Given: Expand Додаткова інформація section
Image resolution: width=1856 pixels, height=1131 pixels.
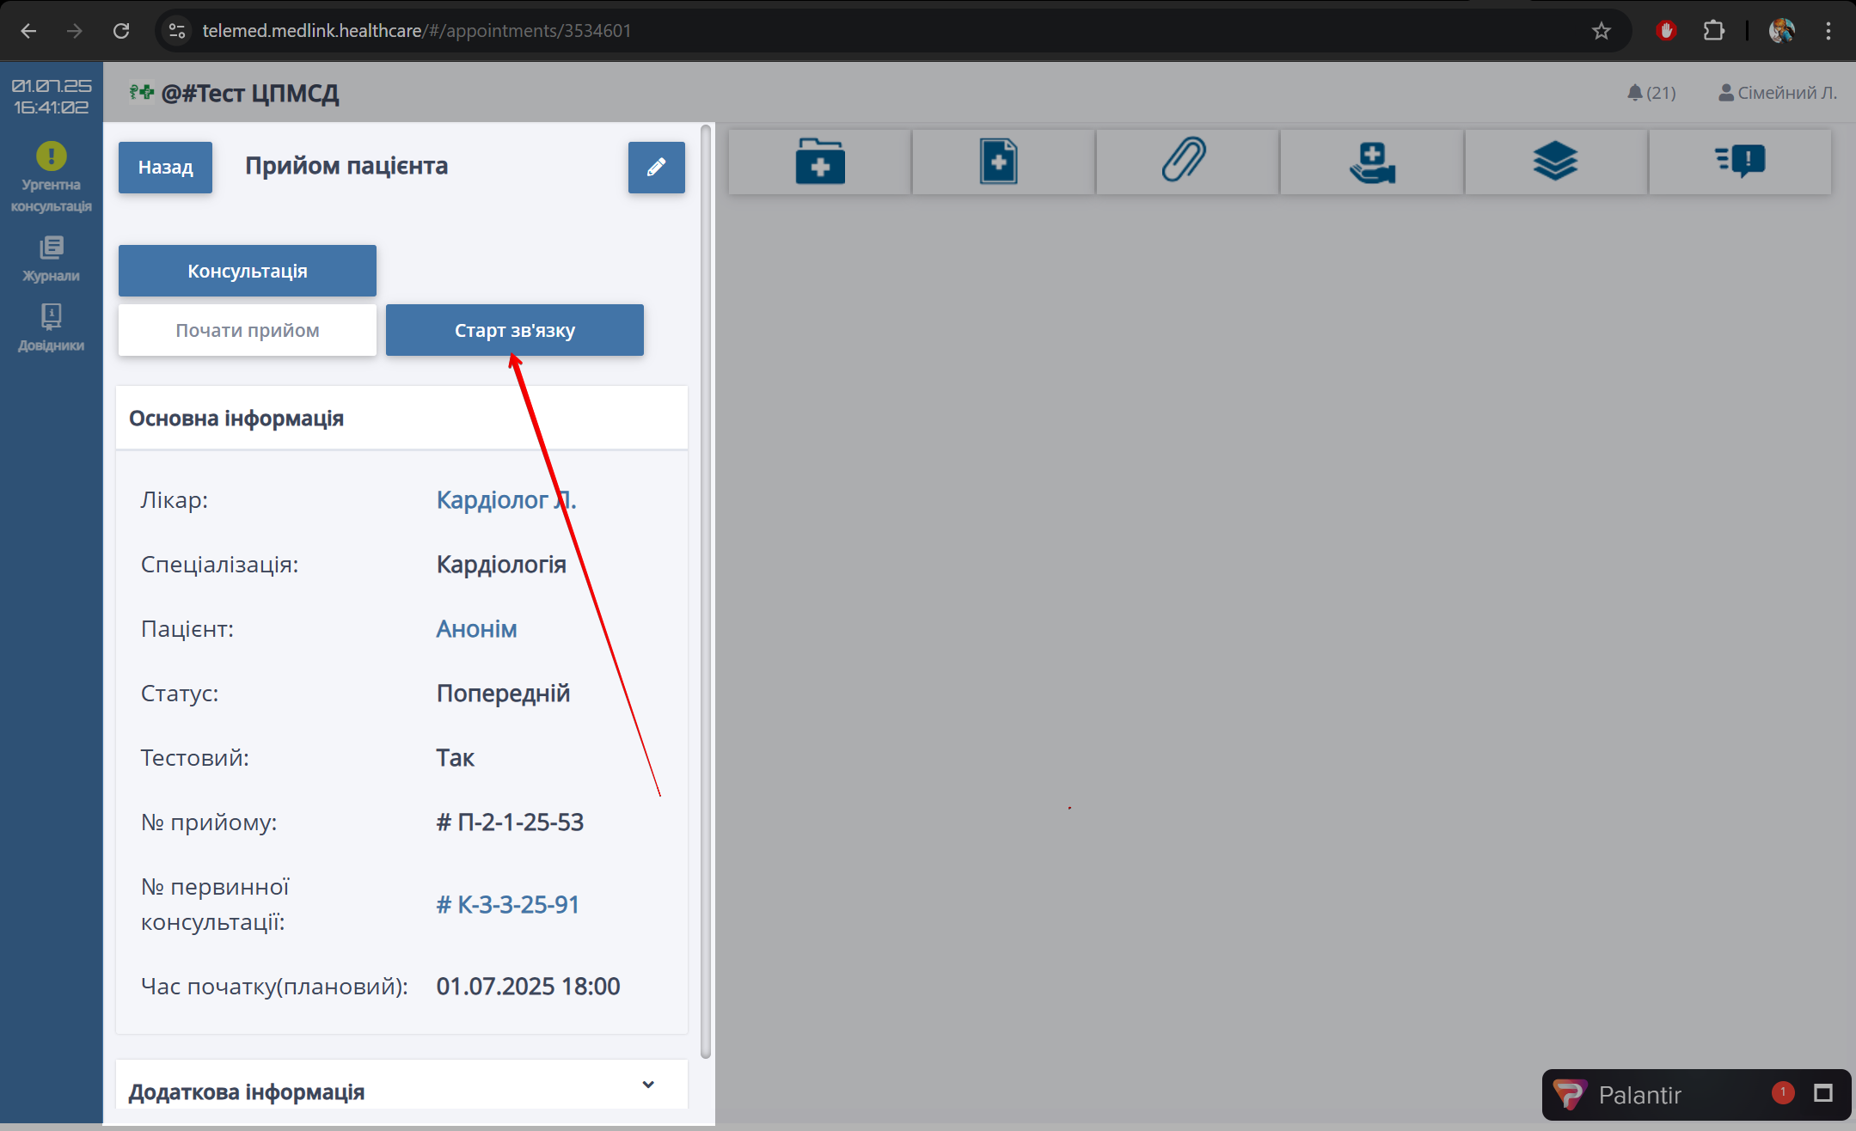Looking at the screenshot, I should tap(648, 1085).
